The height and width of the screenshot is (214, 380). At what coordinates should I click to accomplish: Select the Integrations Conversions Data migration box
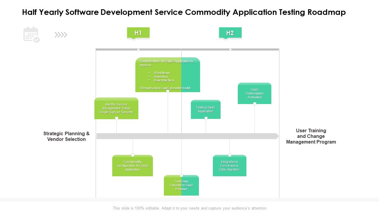pos(229,166)
